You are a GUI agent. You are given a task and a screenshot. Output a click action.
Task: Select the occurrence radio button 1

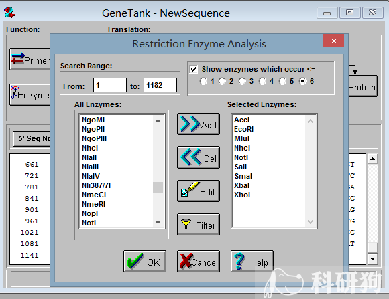coord(203,81)
